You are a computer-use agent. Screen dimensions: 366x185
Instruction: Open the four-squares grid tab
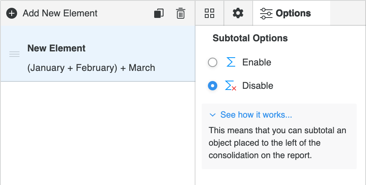pos(209,13)
